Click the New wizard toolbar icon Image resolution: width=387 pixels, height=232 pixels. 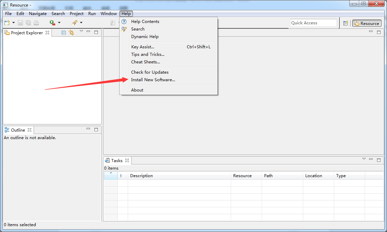7,23
